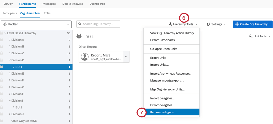Click the lock icon beside Division A
This screenshot has height=124, width=273.
pos(1,40)
